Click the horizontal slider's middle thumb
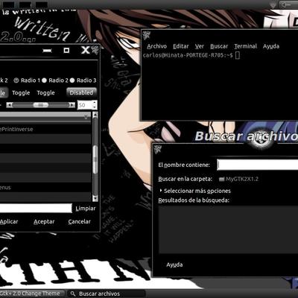This screenshot has width=298, height=298. coord(41,105)
